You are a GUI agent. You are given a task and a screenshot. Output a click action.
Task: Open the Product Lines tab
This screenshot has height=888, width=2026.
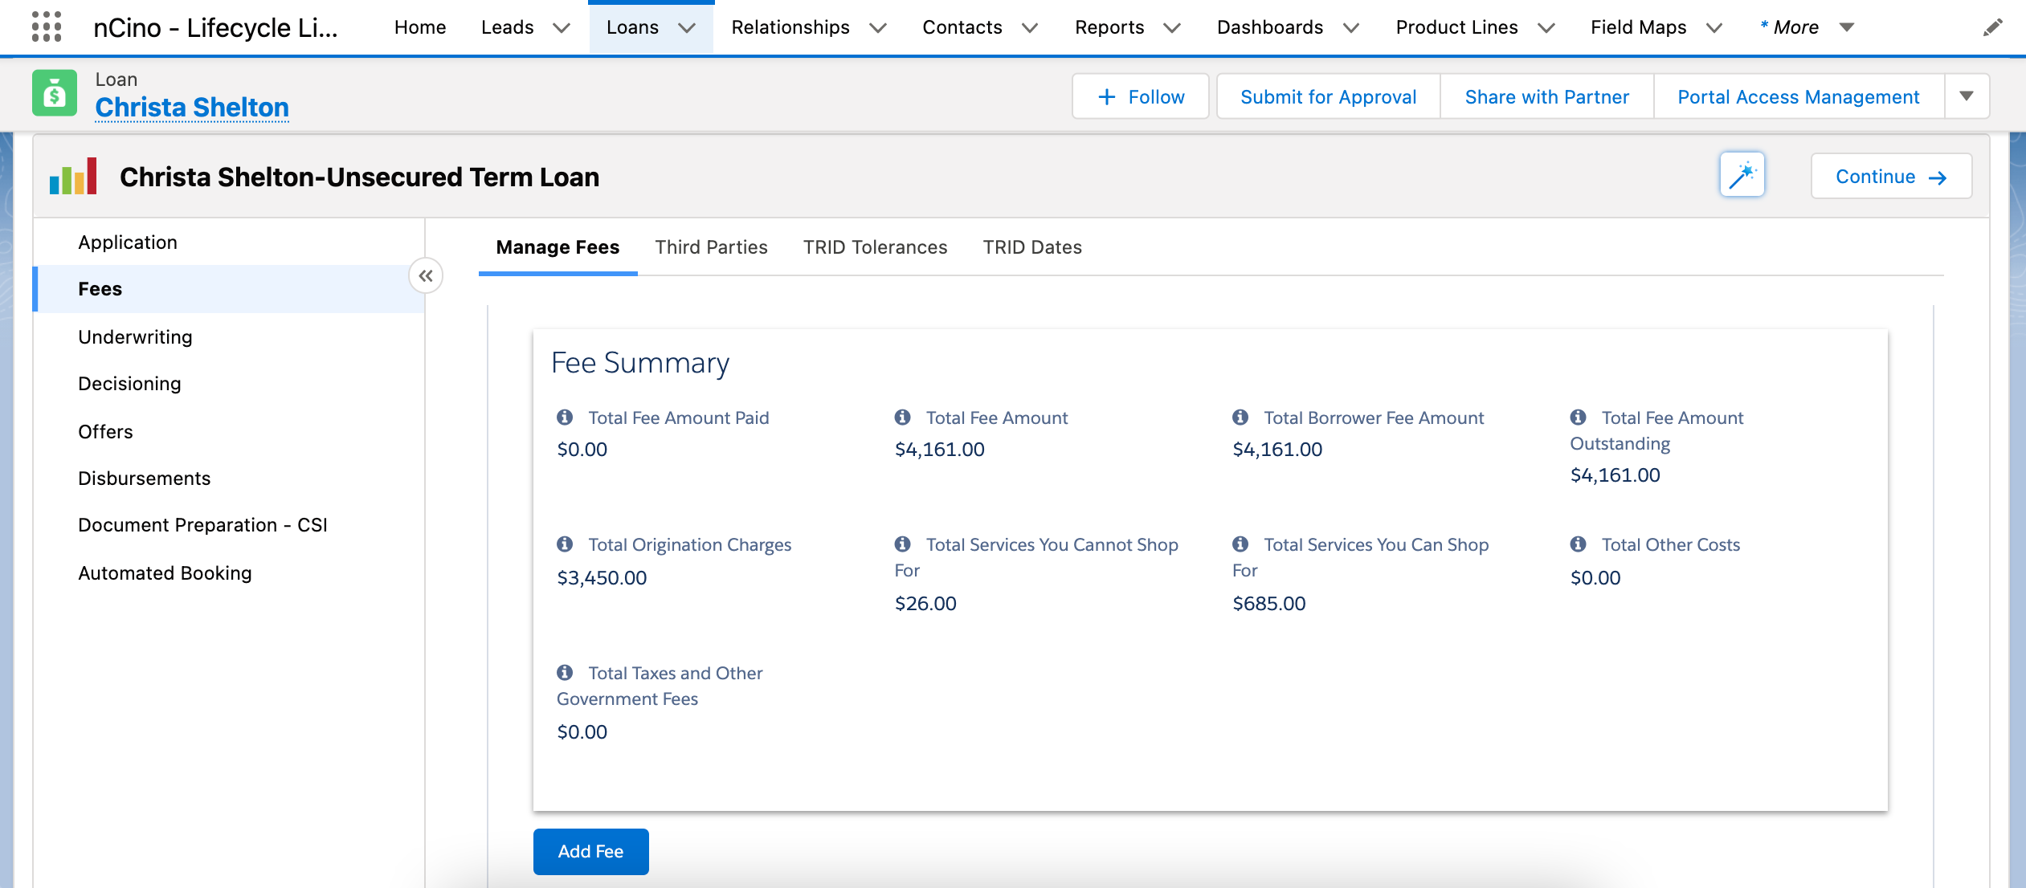click(x=1456, y=27)
